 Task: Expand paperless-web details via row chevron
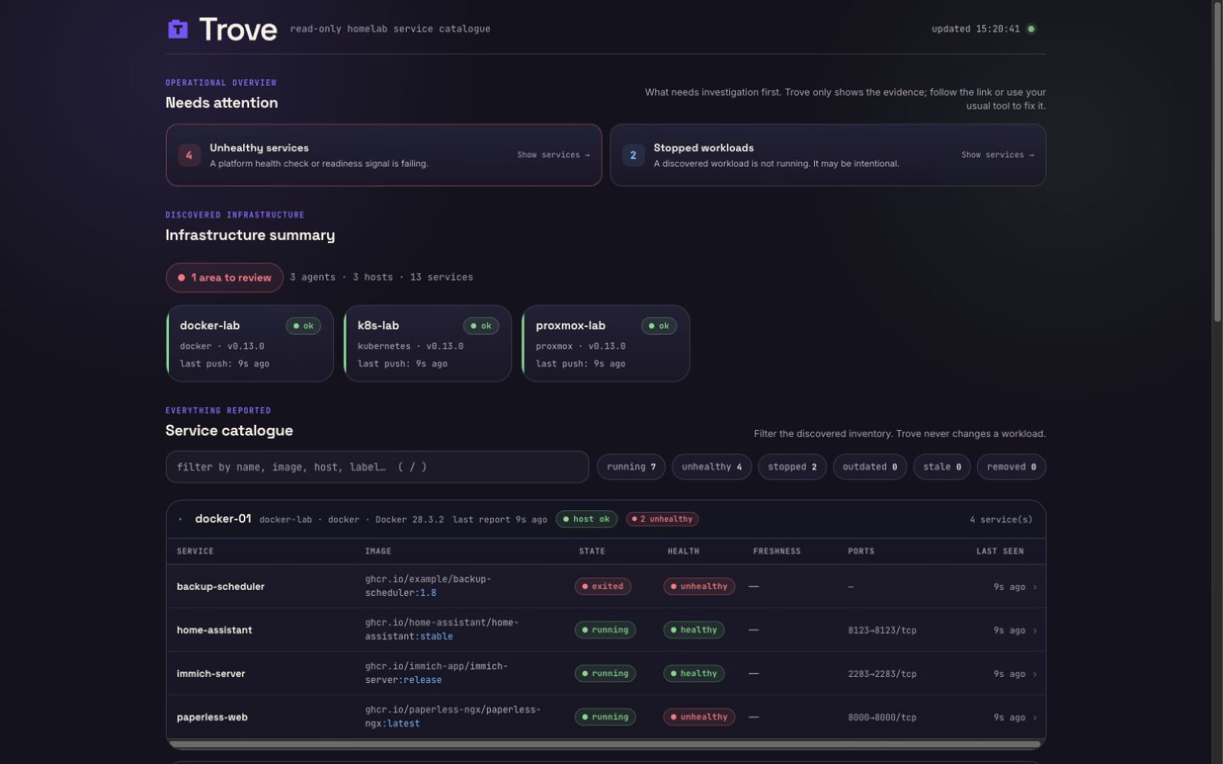[x=1035, y=718]
